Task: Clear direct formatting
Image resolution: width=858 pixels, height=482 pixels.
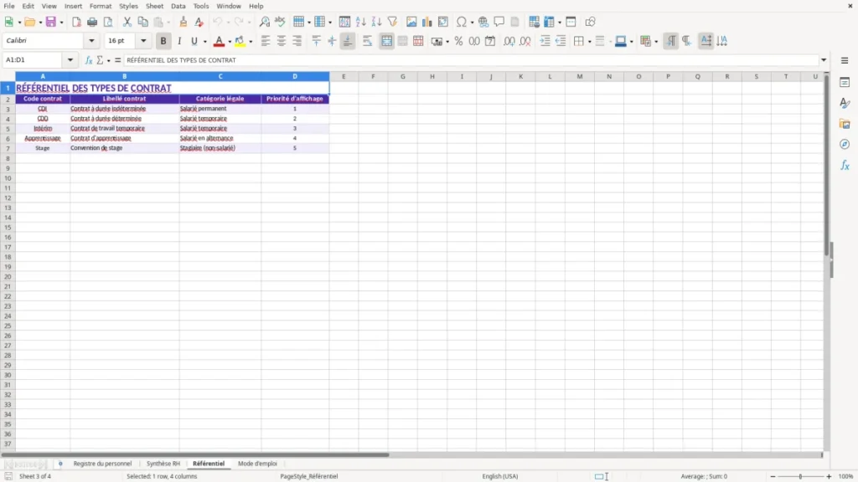Action: pos(199,22)
